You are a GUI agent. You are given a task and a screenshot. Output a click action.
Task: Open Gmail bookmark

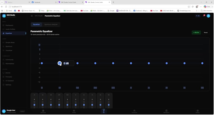point(9,11)
